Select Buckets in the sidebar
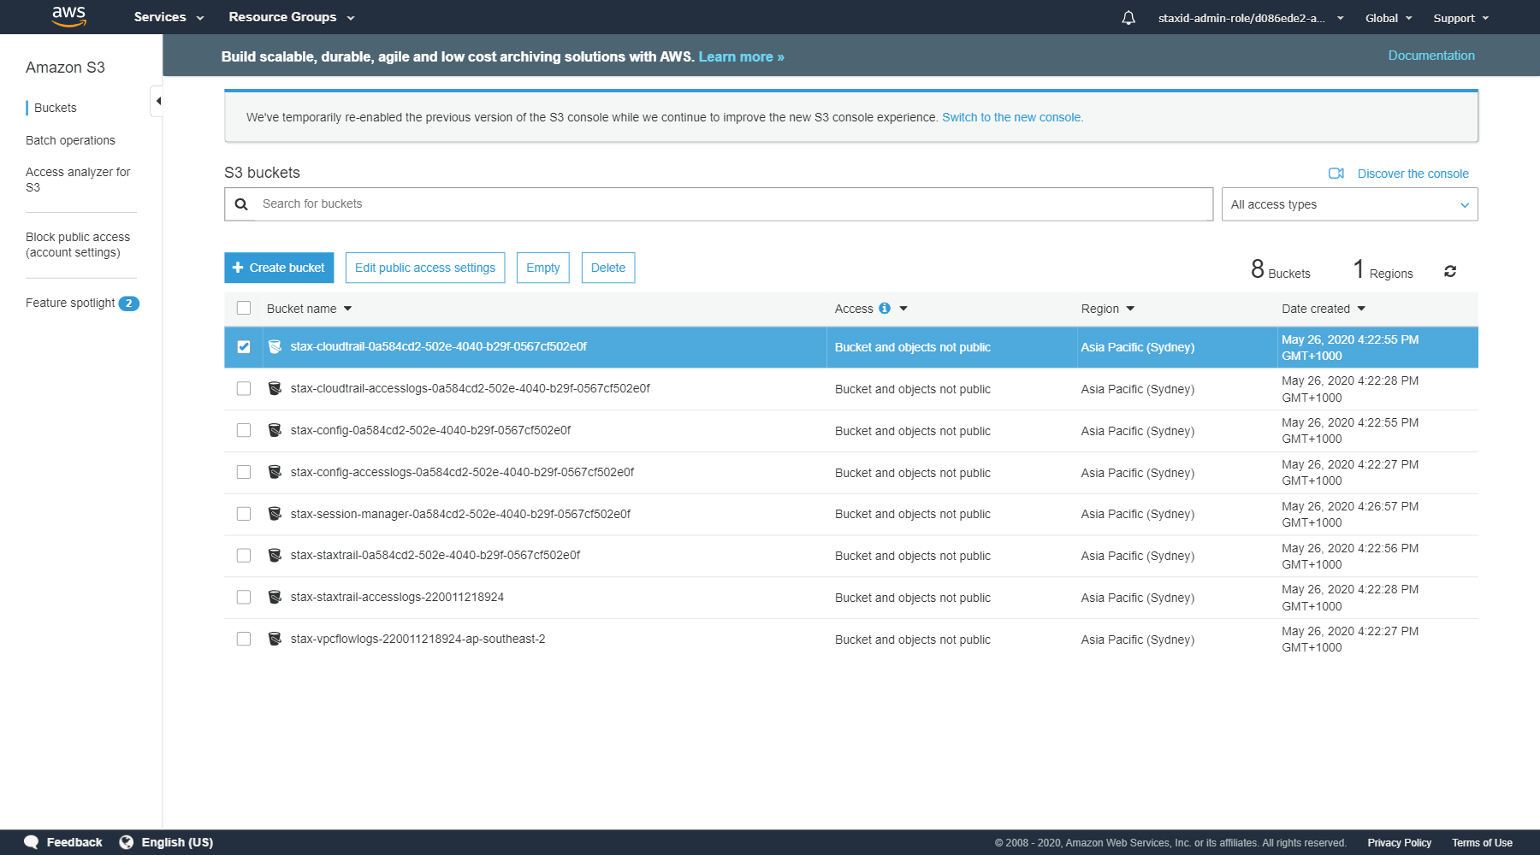This screenshot has height=855, width=1540. (x=56, y=108)
